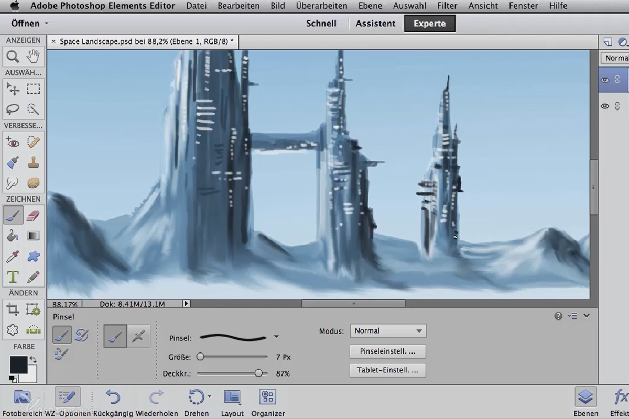Collapse the tool options panel chevron
The height and width of the screenshot is (419, 629).
pyautogui.click(x=587, y=316)
